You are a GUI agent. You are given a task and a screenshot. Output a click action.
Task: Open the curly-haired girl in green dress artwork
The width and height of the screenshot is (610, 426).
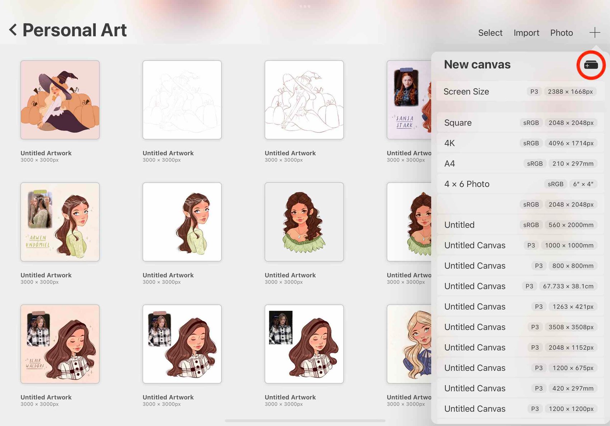pos(304,222)
